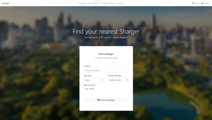Click the Find a Sharger search button
Screen dimensions: 212x120
tap(106, 100)
